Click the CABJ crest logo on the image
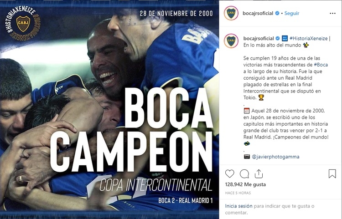This screenshot has height=219, width=342. pos(23,24)
